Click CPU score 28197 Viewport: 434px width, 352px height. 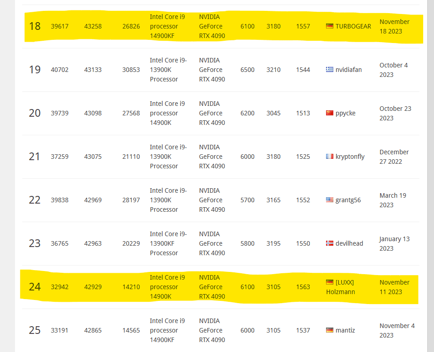click(x=131, y=200)
